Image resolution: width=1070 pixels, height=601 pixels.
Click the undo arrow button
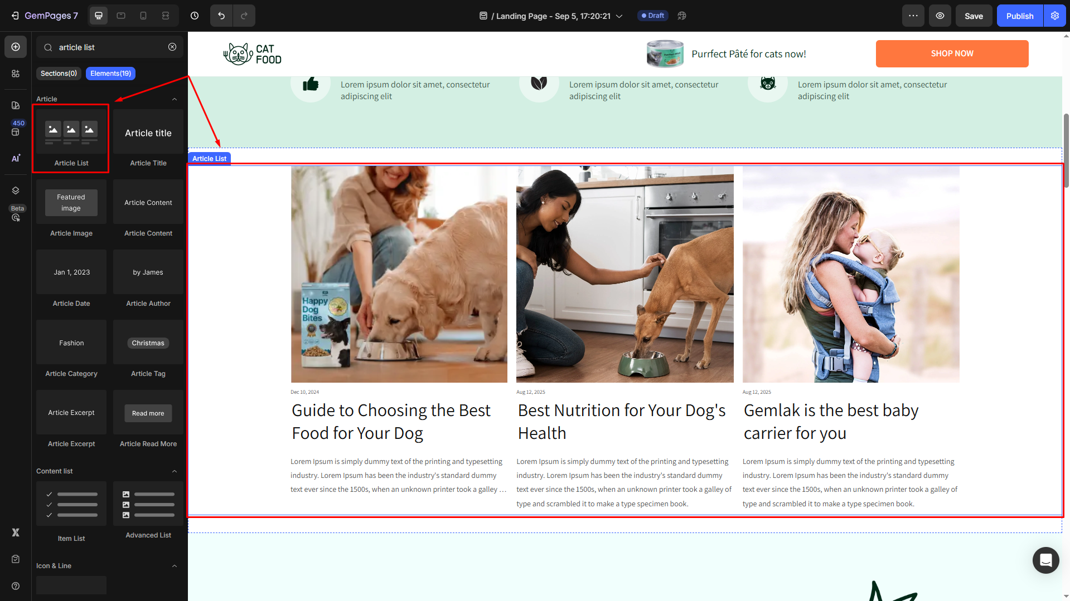click(221, 16)
